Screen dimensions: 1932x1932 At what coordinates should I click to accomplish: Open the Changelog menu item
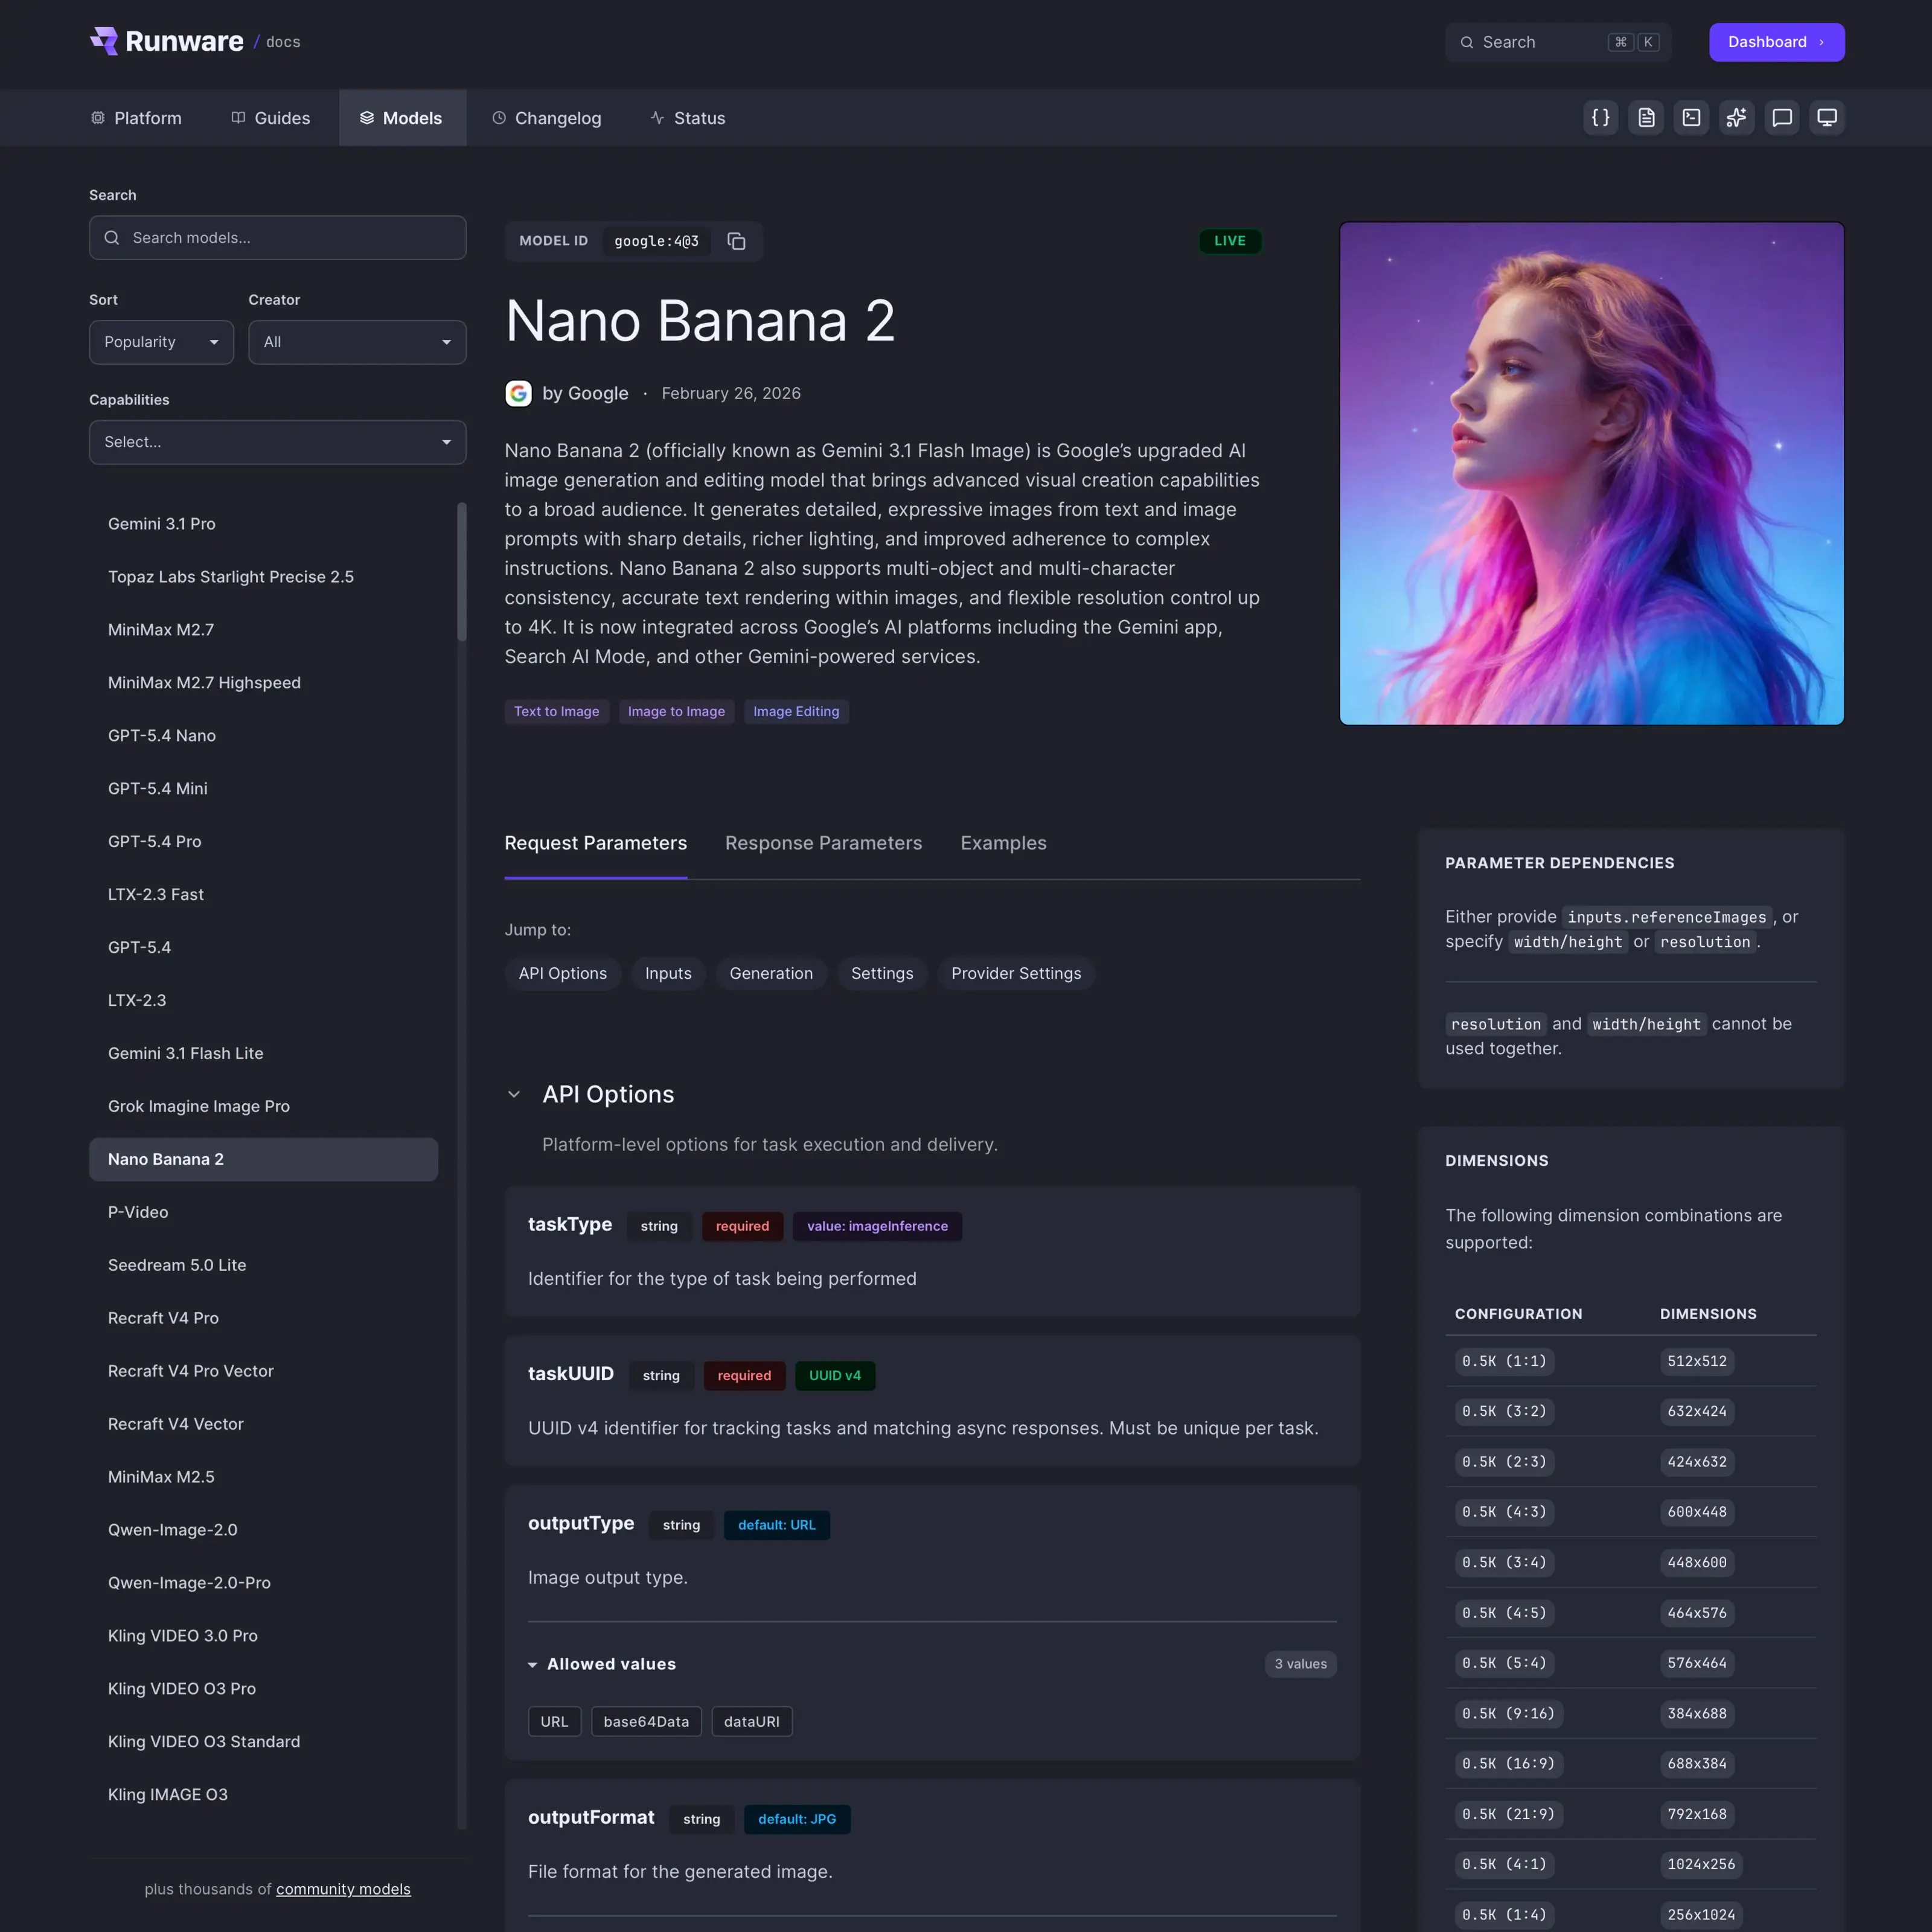[x=547, y=117]
